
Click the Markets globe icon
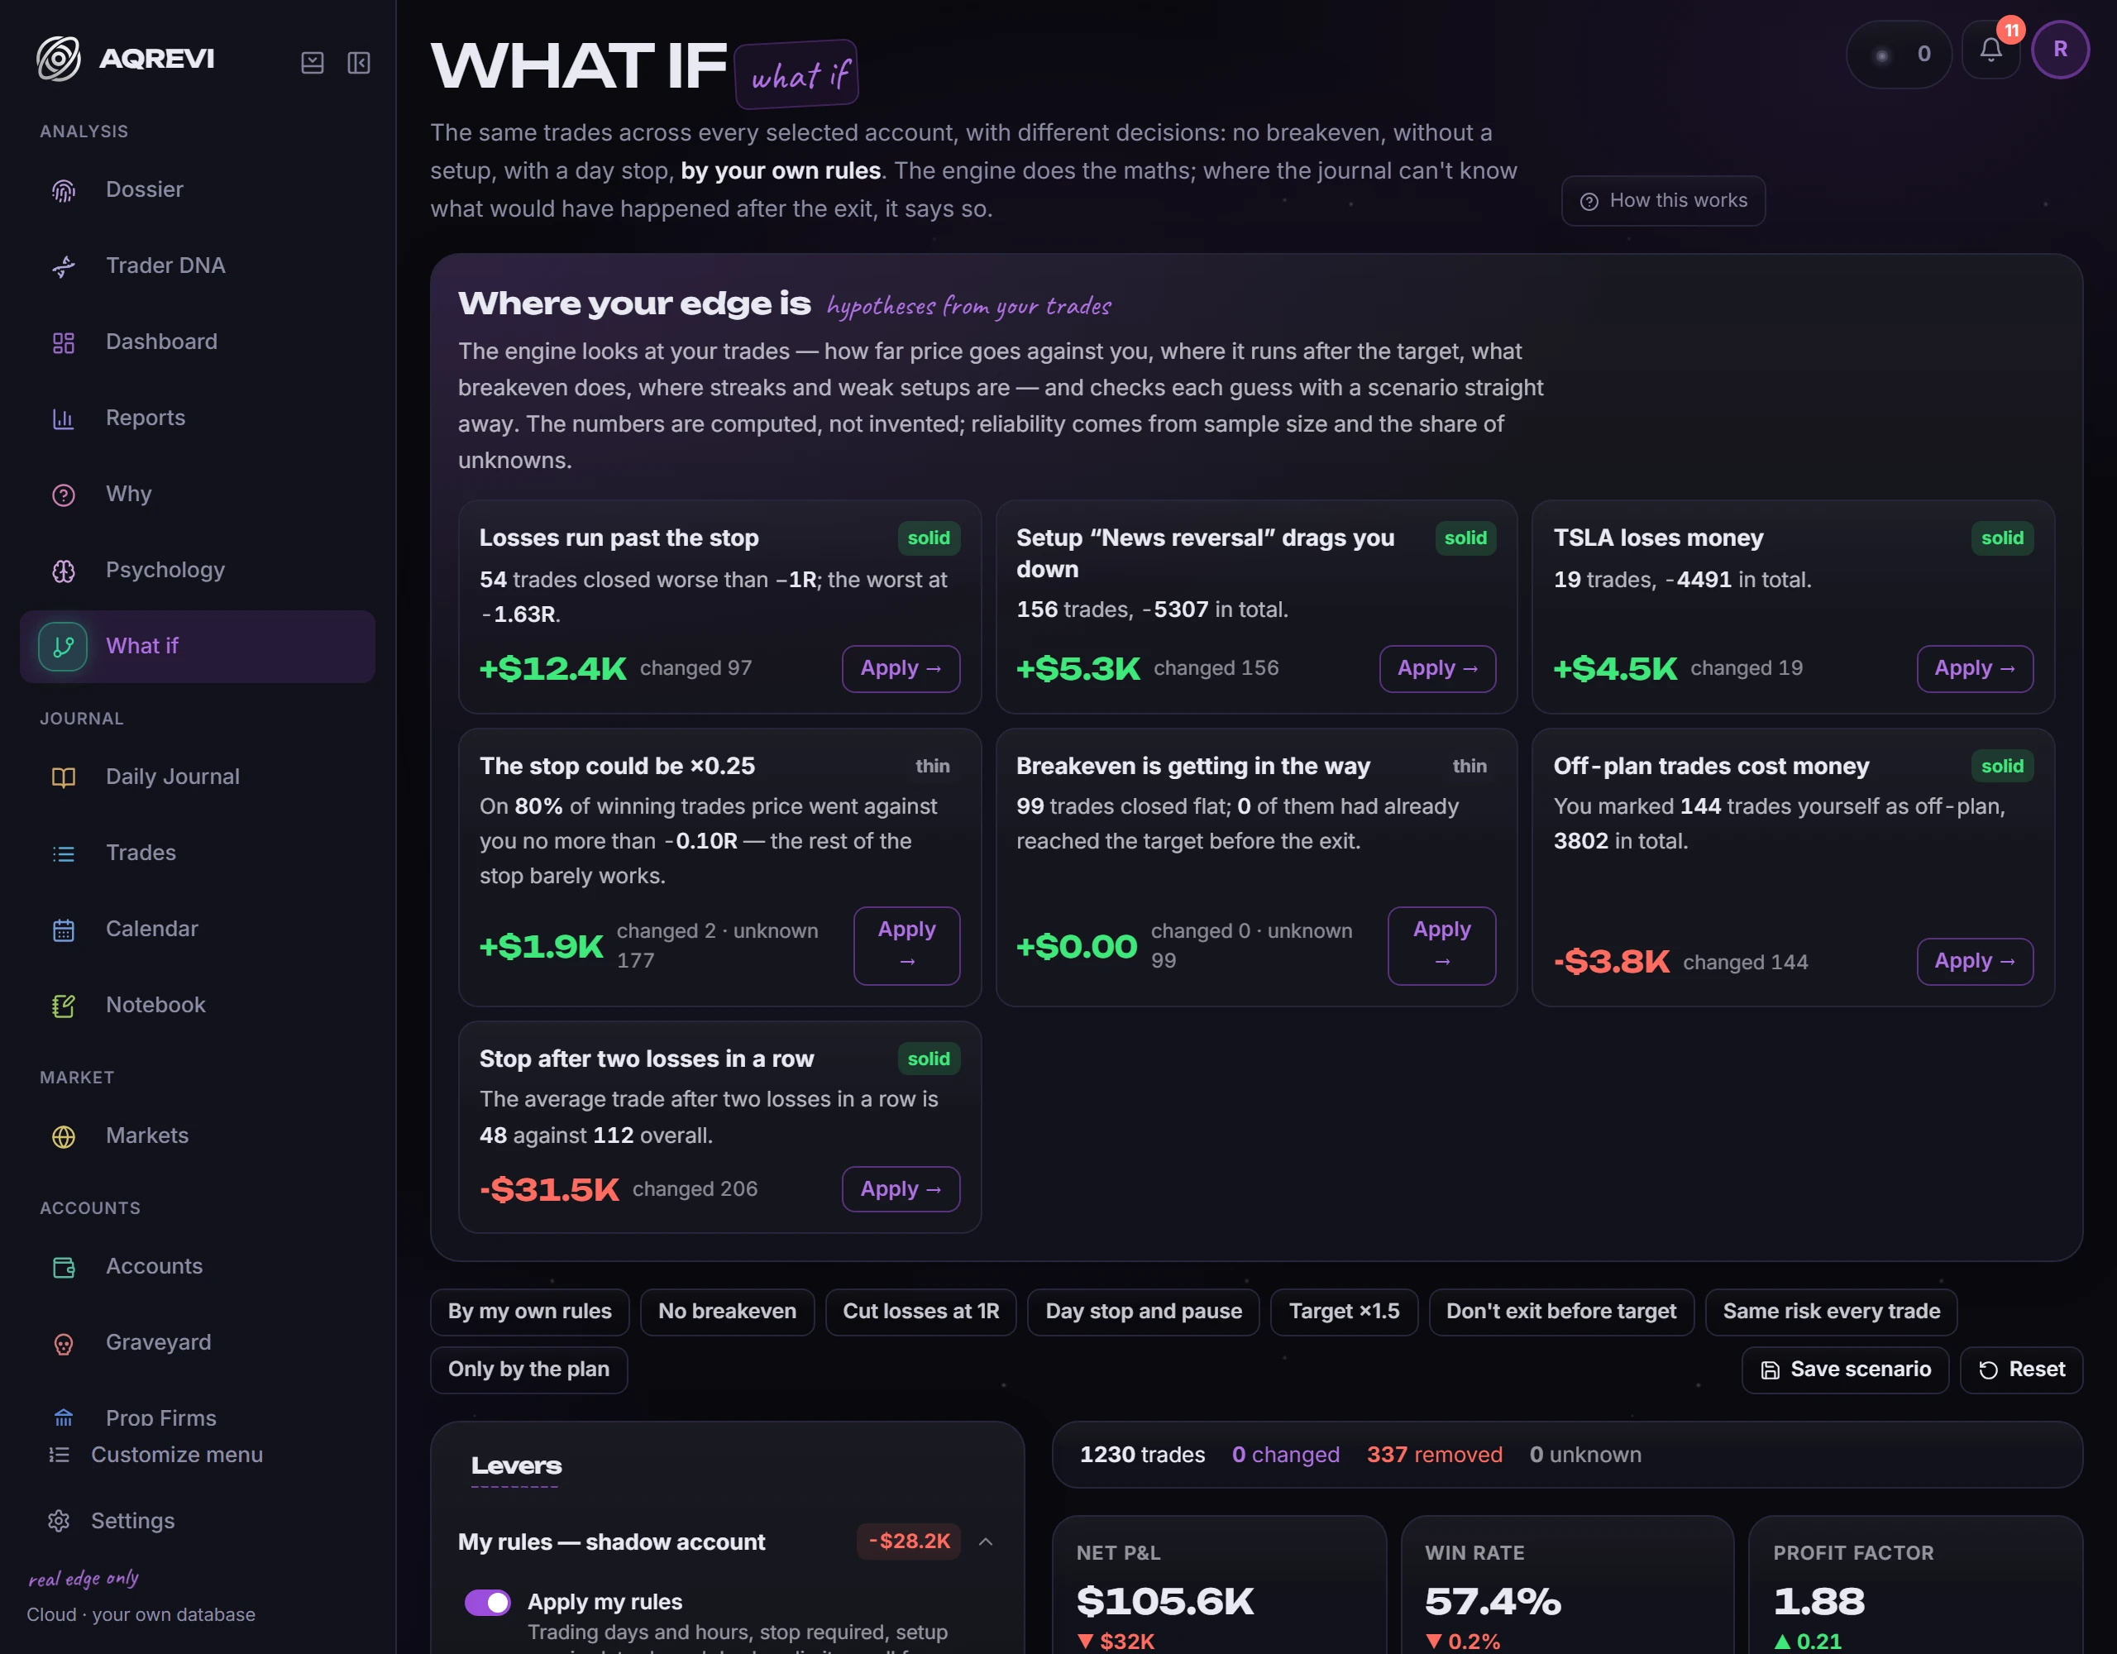tap(63, 1136)
